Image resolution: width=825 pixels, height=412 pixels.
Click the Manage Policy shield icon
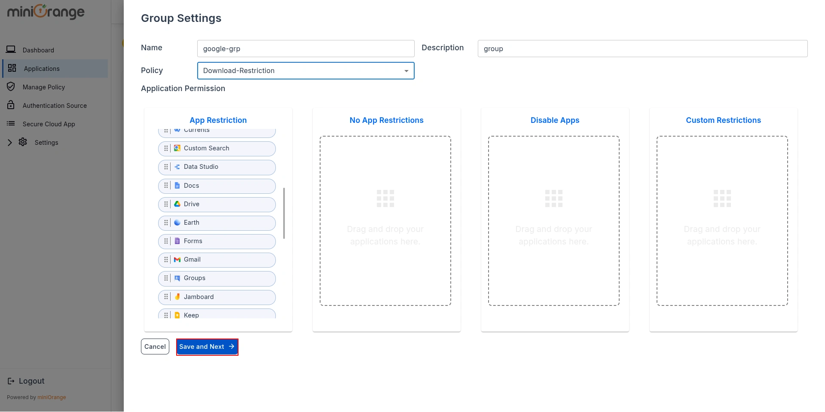(11, 86)
